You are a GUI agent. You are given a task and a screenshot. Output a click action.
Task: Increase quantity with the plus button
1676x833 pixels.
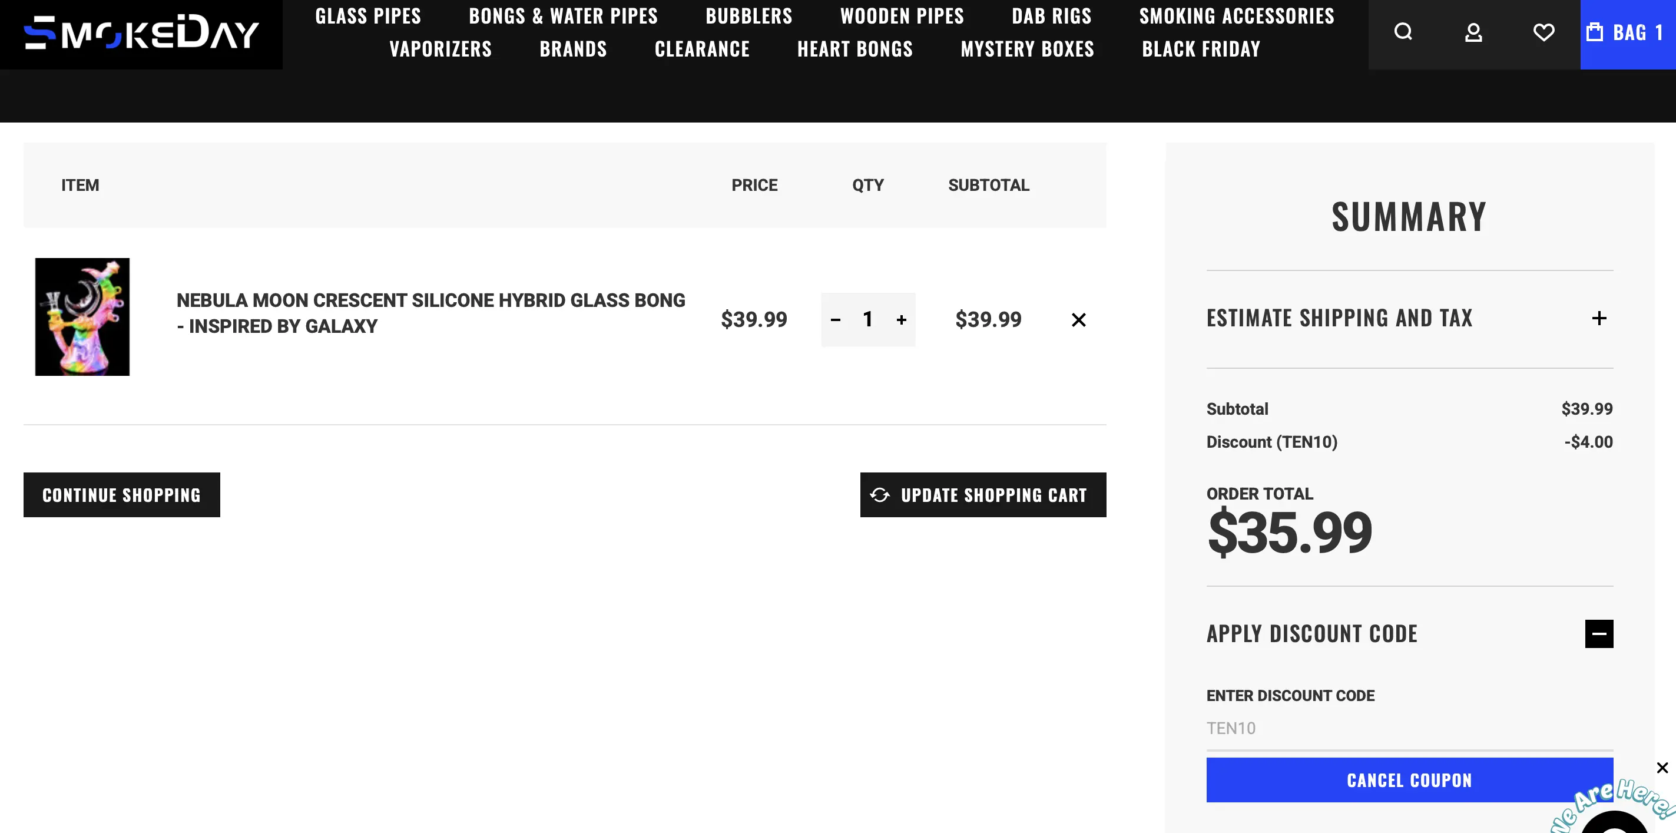tap(901, 319)
